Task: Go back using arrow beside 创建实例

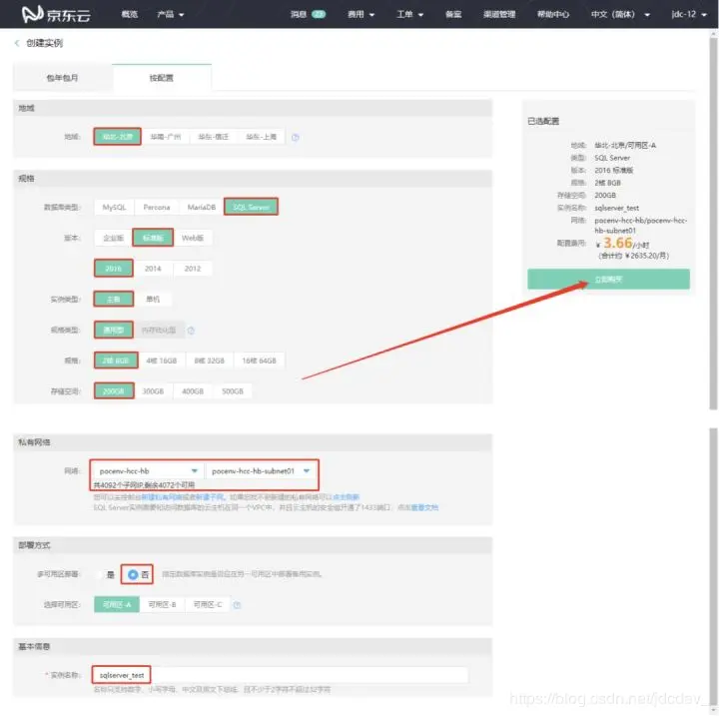Action: click(17, 43)
